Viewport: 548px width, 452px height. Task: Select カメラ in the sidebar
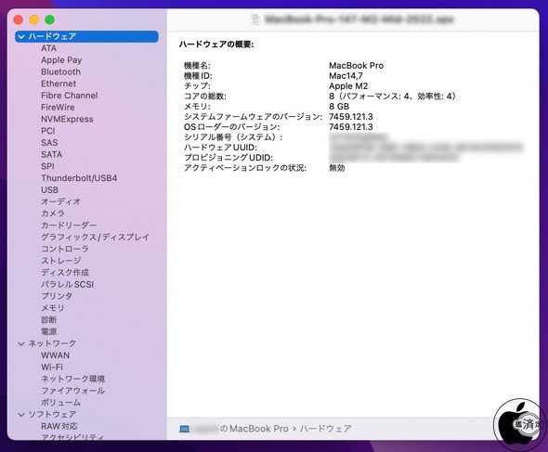[x=53, y=213]
